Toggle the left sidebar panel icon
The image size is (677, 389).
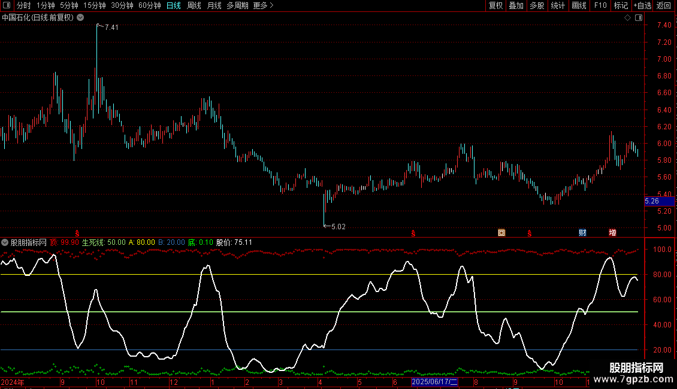[x=7, y=5]
